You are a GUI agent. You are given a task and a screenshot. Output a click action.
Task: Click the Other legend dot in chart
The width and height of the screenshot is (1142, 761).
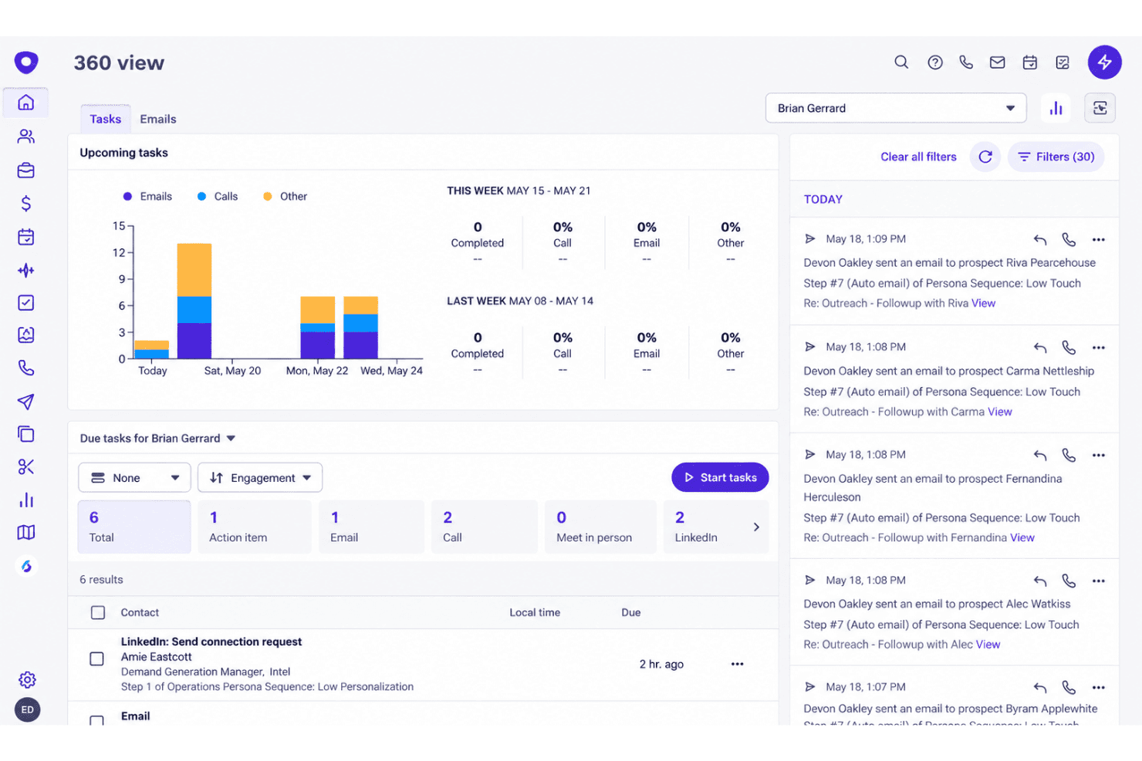pos(268,197)
